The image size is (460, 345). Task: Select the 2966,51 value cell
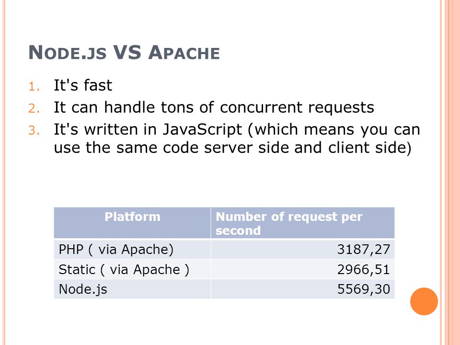pyautogui.click(x=303, y=269)
